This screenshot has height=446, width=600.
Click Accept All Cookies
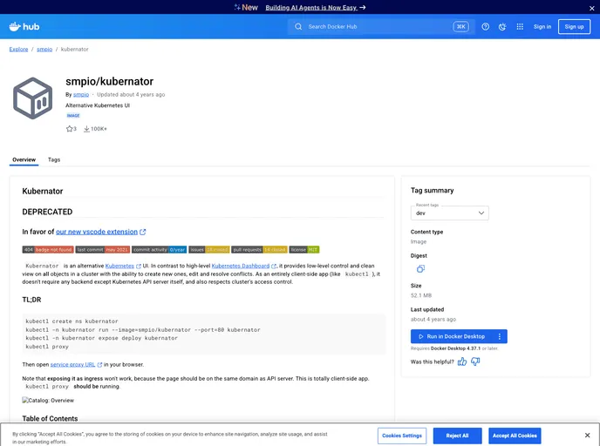pyautogui.click(x=515, y=436)
